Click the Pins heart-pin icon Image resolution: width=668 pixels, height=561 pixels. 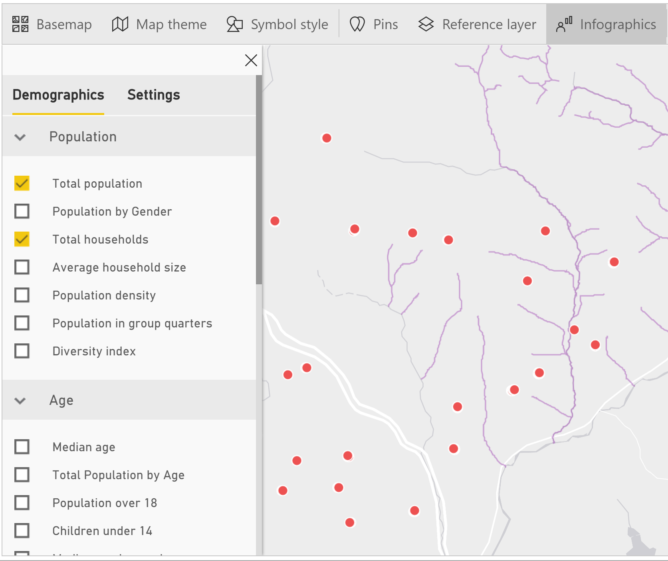pyautogui.click(x=357, y=24)
